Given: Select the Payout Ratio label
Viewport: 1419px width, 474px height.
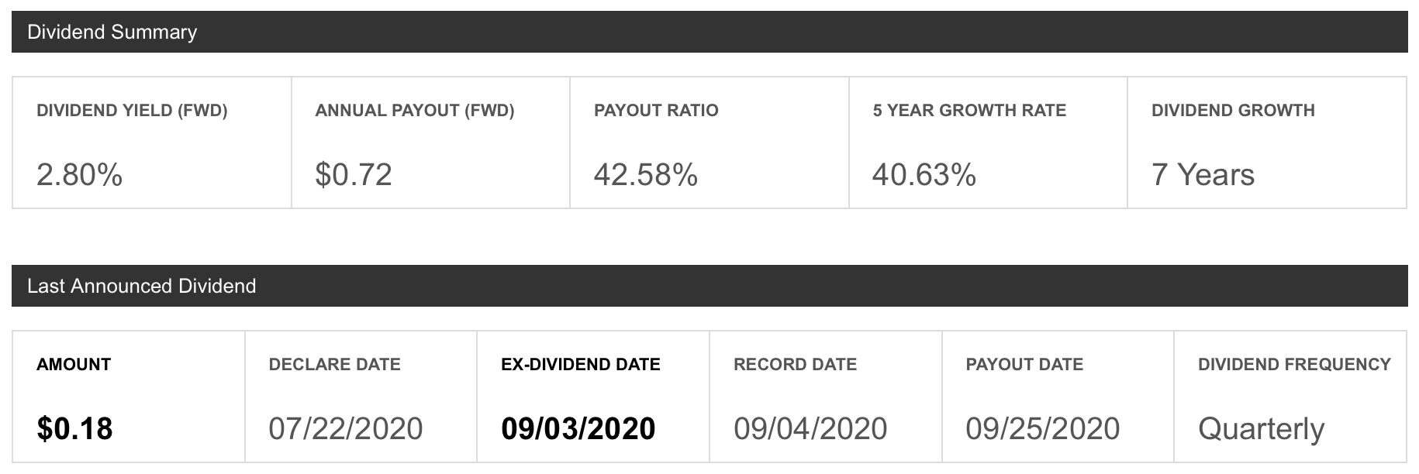Looking at the screenshot, I should point(656,111).
